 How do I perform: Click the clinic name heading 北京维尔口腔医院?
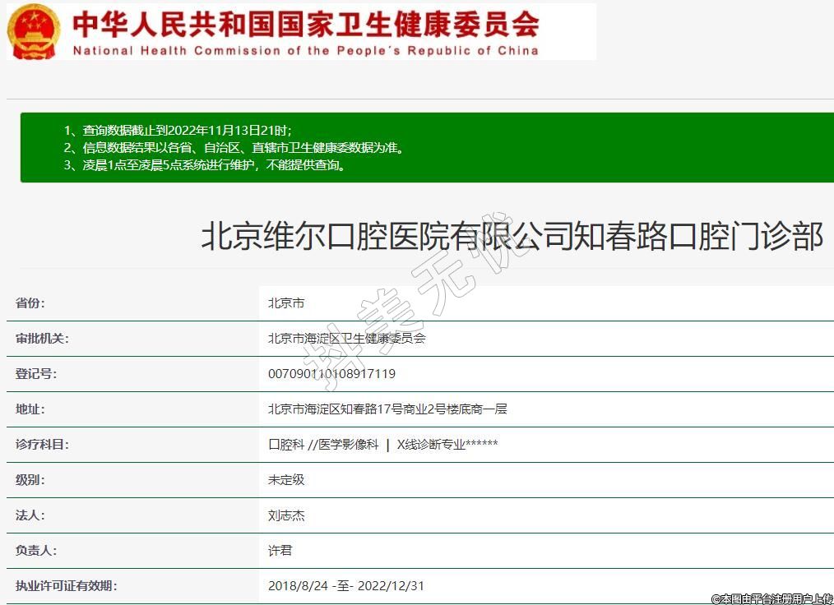(512, 238)
